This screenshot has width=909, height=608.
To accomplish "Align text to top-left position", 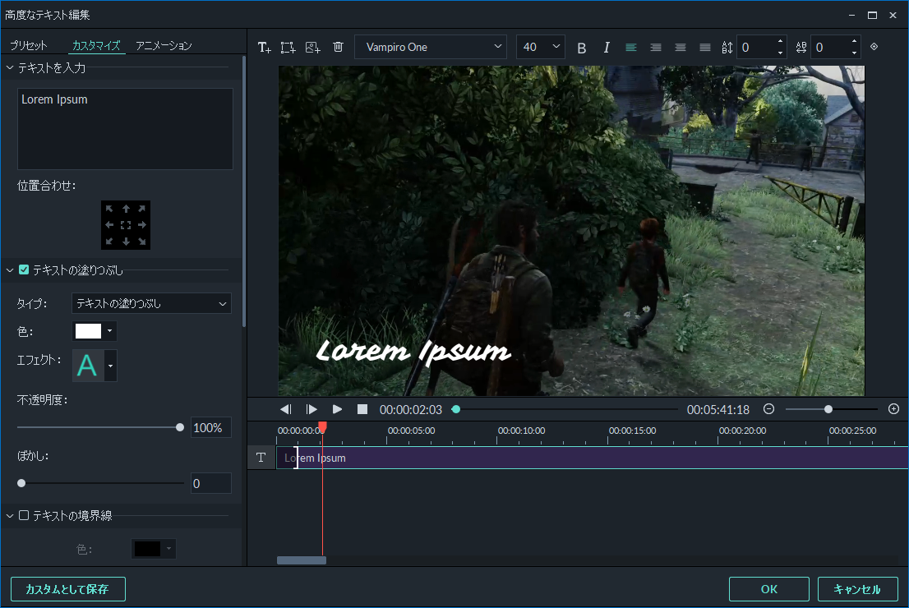I will [109, 209].
